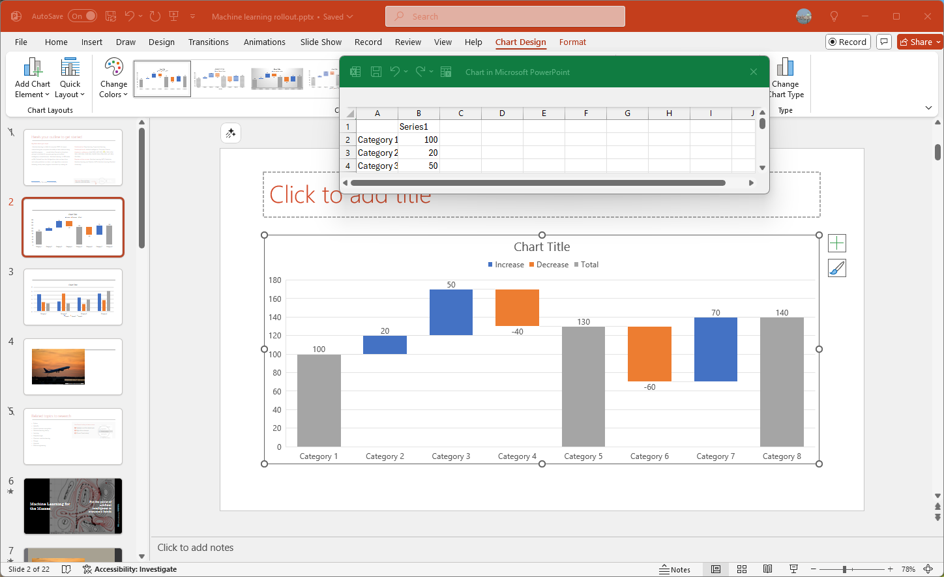This screenshot has height=577, width=944.
Task: Toggle the Notes pane
Action: click(x=675, y=569)
